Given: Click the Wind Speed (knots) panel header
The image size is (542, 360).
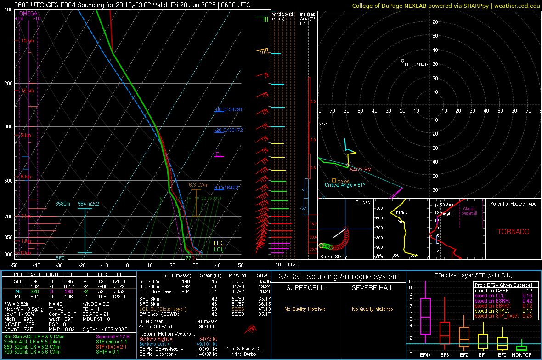Looking at the screenshot, I should pyautogui.click(x=282, y=17).
